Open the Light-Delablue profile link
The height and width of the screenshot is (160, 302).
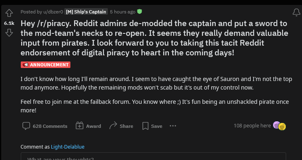tap(68, 147)
